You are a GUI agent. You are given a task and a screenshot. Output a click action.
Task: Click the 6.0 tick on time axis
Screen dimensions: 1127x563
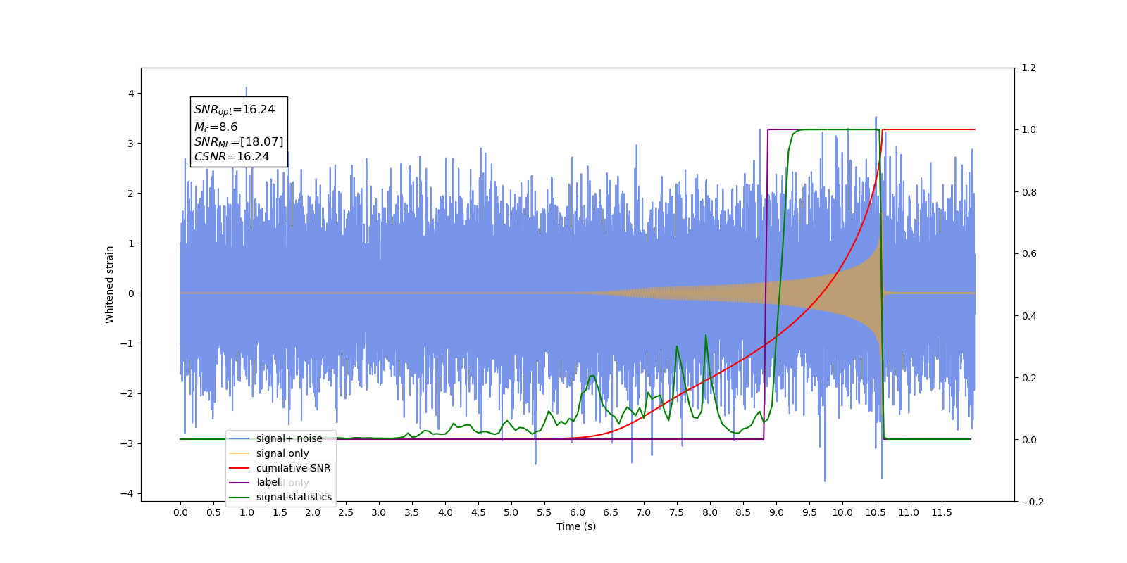[578, 512]
